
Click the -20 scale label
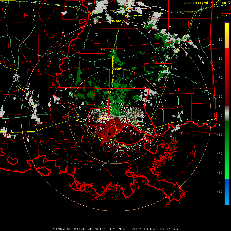tap(219, 134)
